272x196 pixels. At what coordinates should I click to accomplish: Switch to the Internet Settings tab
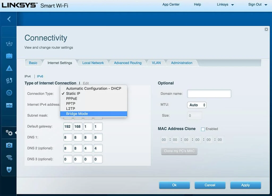(x=60, y=63)
